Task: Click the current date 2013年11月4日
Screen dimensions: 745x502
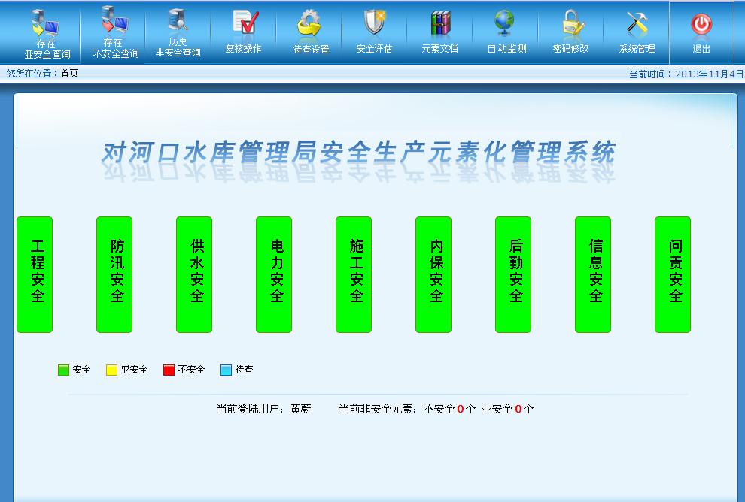Action: coord(710,74)
